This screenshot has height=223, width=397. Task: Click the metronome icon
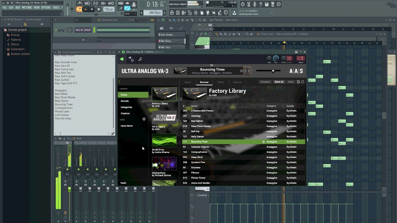click(80, 3)
